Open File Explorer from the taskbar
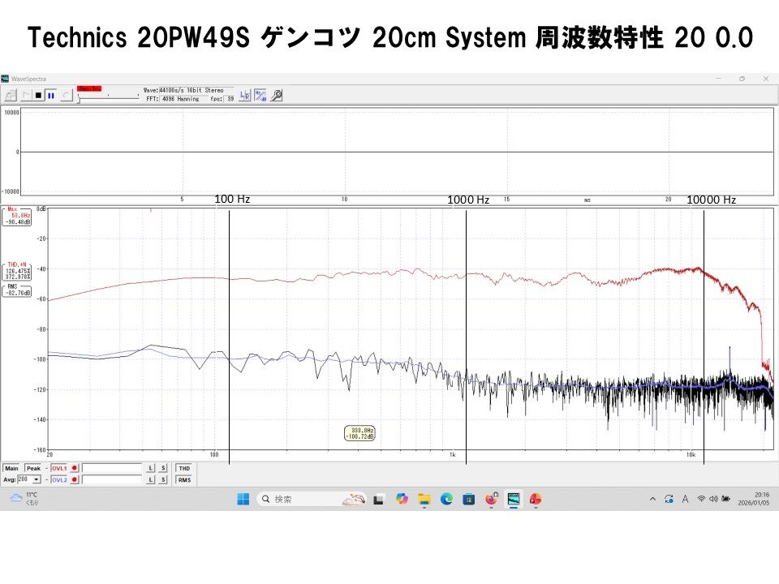 point(424,499)
